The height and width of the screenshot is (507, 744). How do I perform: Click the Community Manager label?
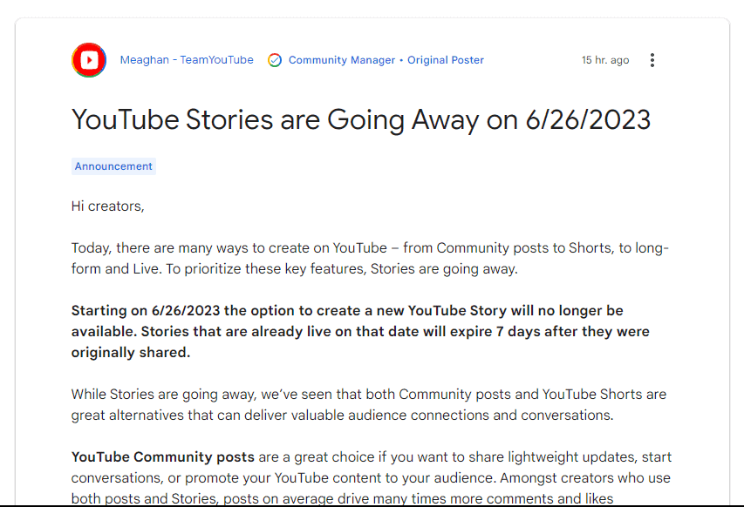pyautogui.click(x=342, y=60)
